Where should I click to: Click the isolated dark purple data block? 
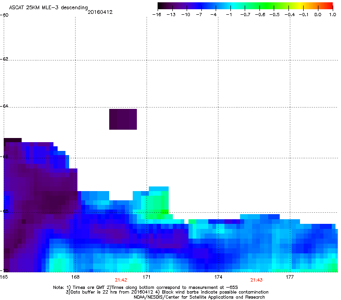coord(123,119)
